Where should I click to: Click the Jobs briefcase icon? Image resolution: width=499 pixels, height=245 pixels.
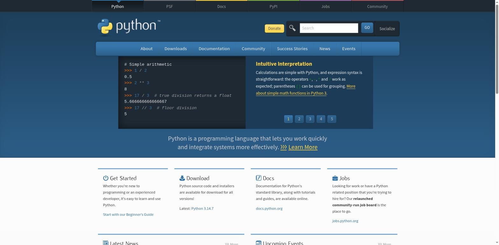click(335, 178)
